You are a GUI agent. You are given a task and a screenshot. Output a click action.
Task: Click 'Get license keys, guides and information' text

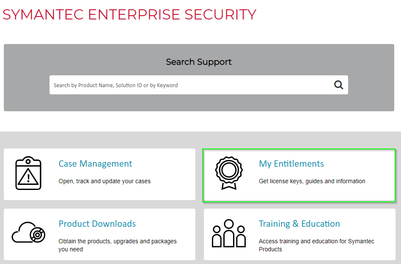[x=312, y=181]
